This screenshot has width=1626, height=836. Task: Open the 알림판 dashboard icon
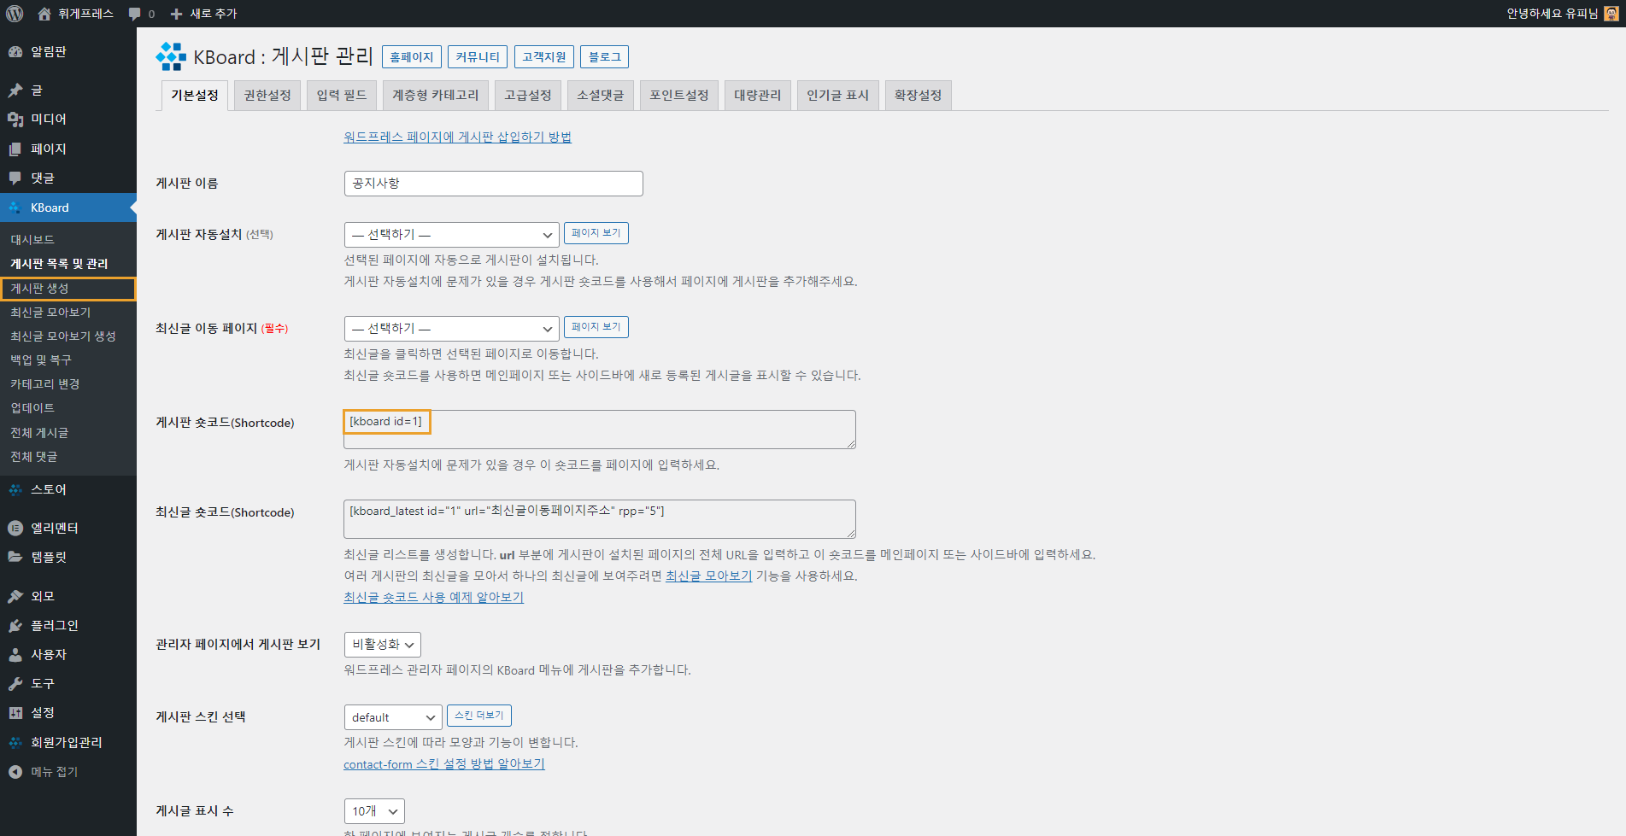[15, 51]
